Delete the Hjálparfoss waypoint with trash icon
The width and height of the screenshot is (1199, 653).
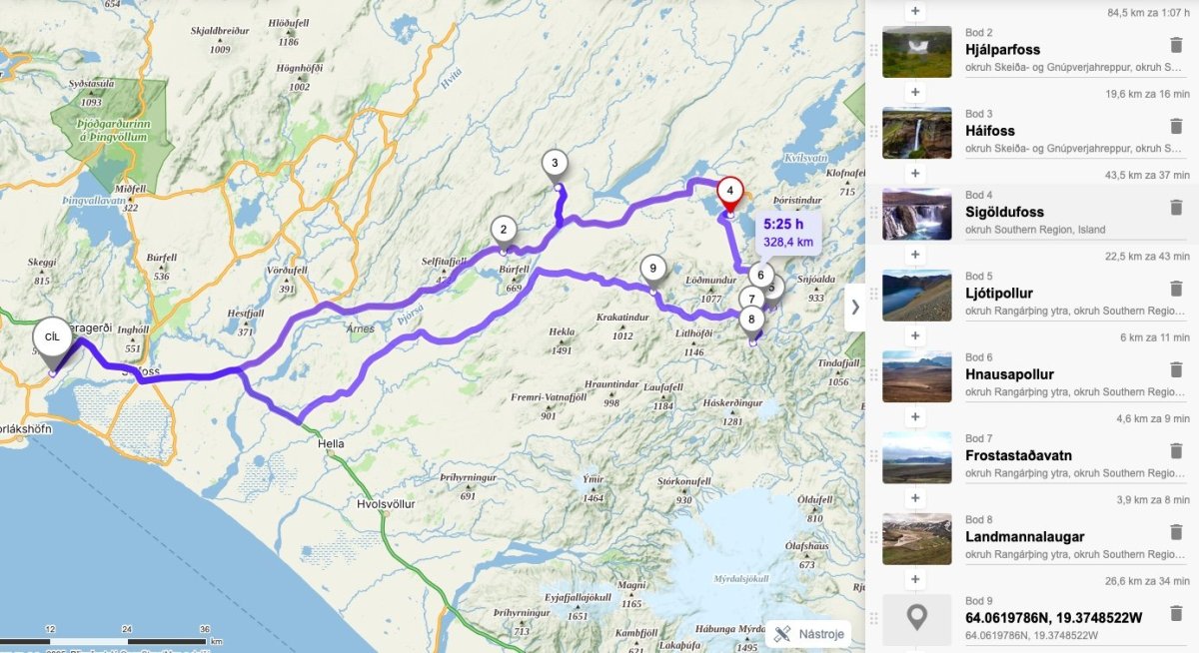pos(1175,45)
